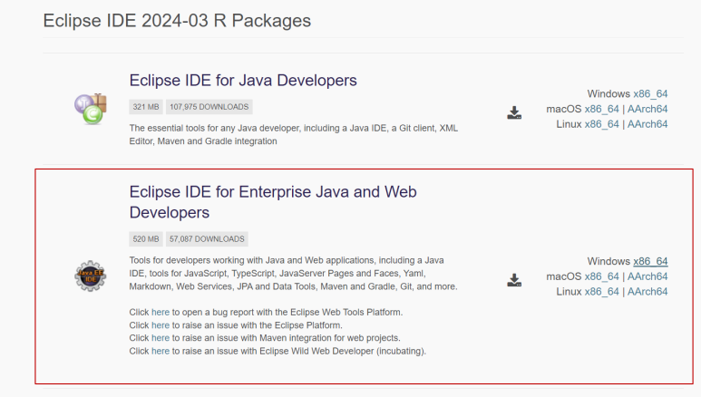The height and width of the screenshot is (397, 701).
Task: Click the download icon for Enterprise Java package
Action: coord(514,280)
